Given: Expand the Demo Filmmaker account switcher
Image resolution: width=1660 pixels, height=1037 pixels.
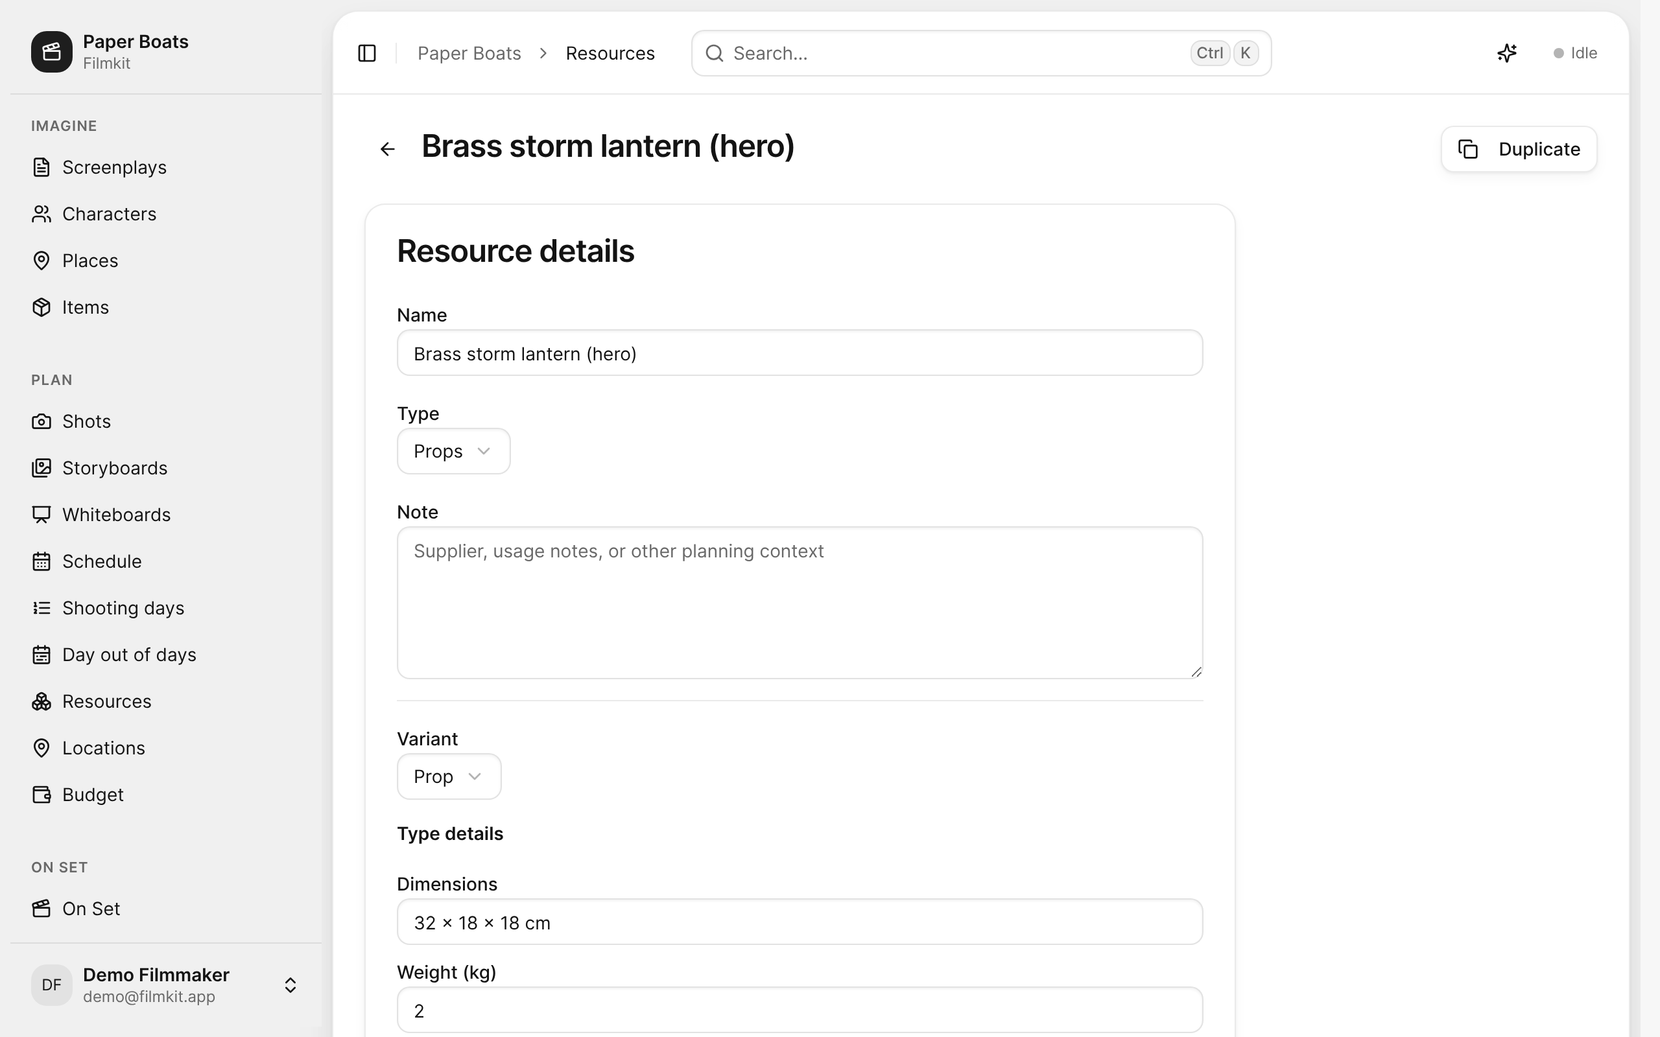Looking at the screenshot, I should [290, 985].
